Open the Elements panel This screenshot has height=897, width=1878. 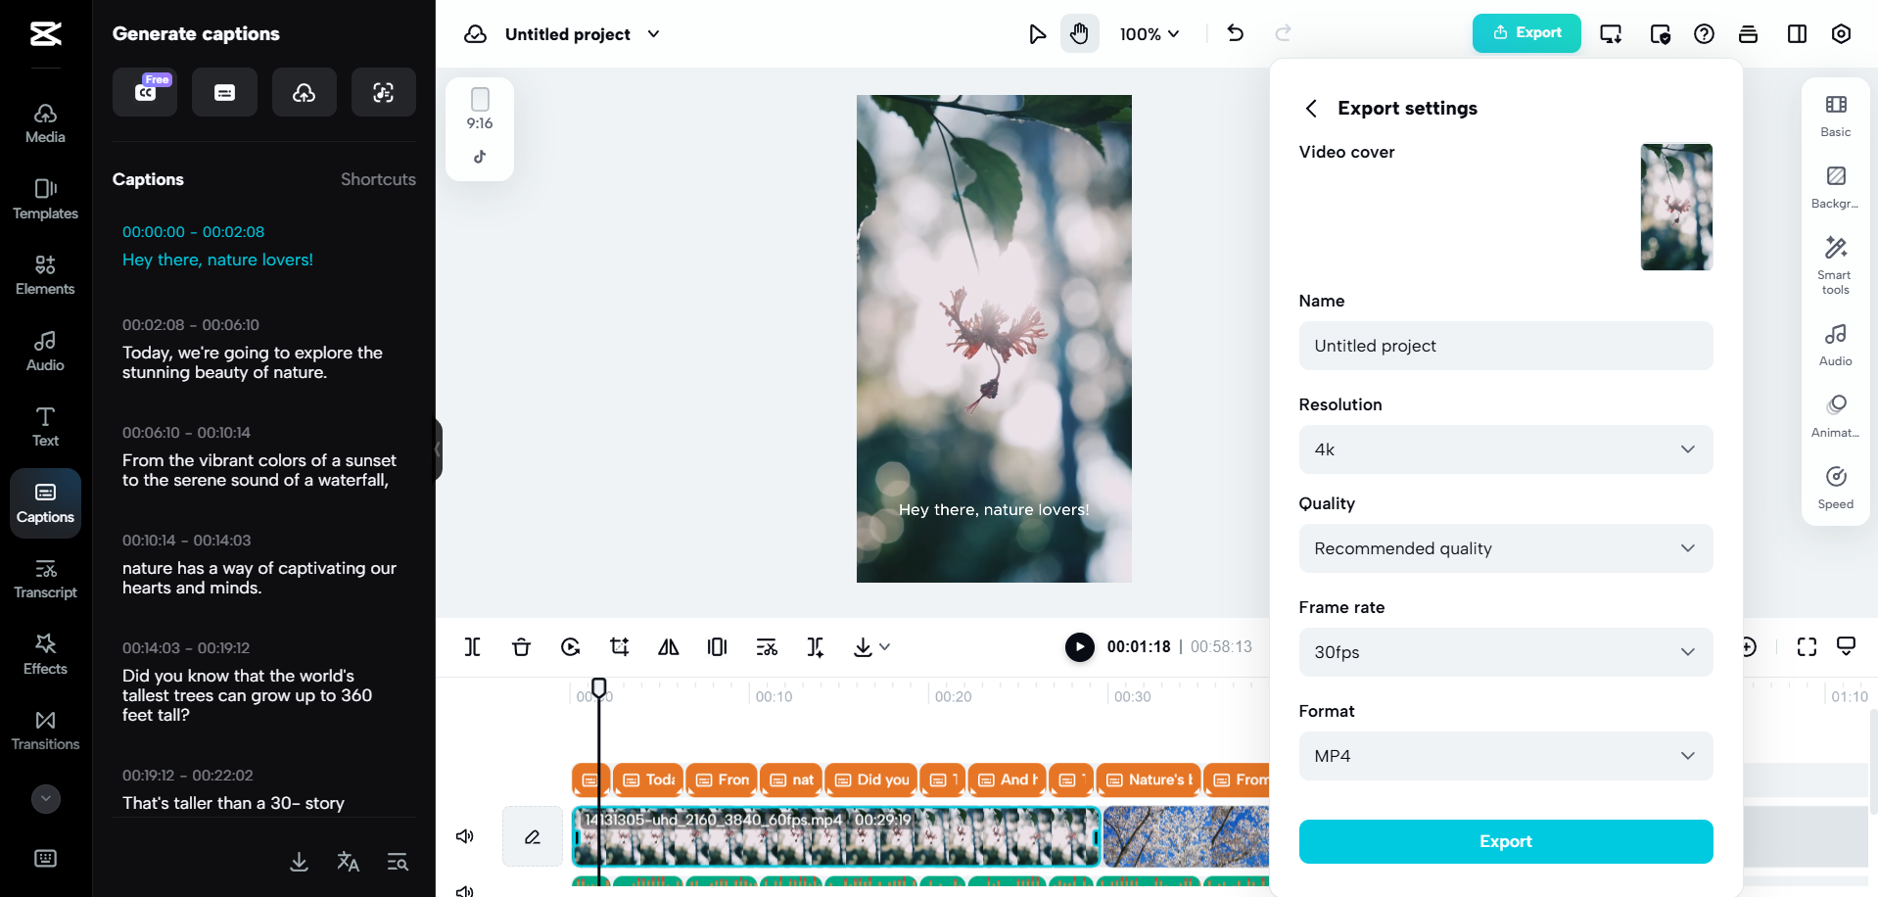tap(45, 275)
